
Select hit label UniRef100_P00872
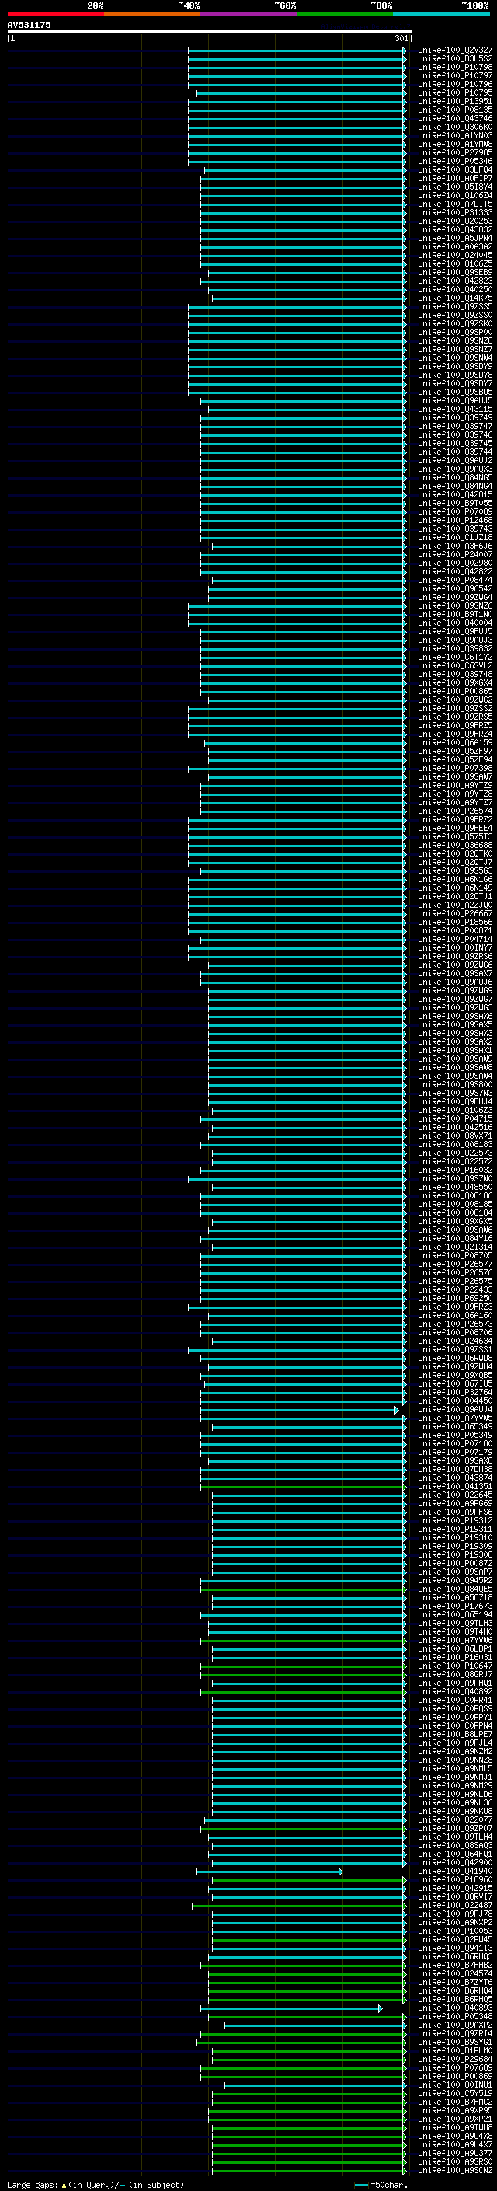point(455,1563)
